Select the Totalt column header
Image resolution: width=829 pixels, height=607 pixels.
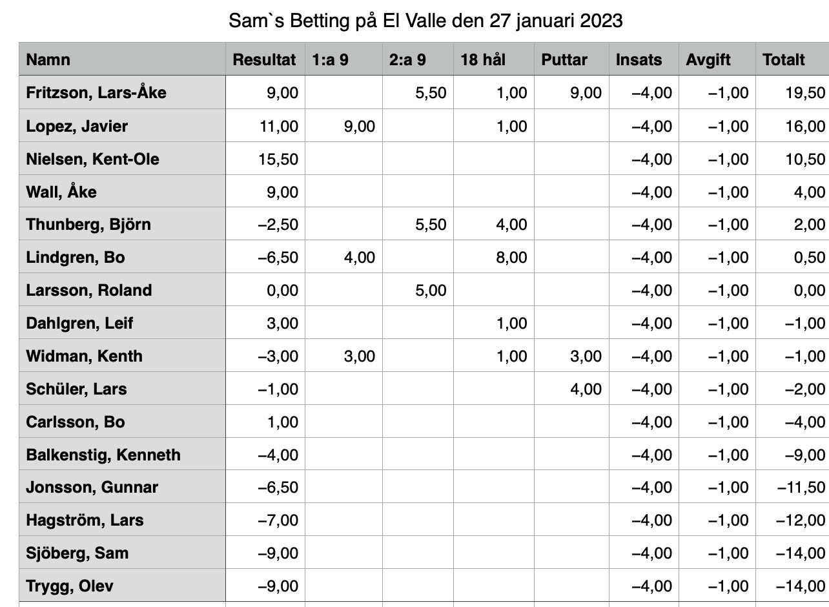tap(792, 59)
